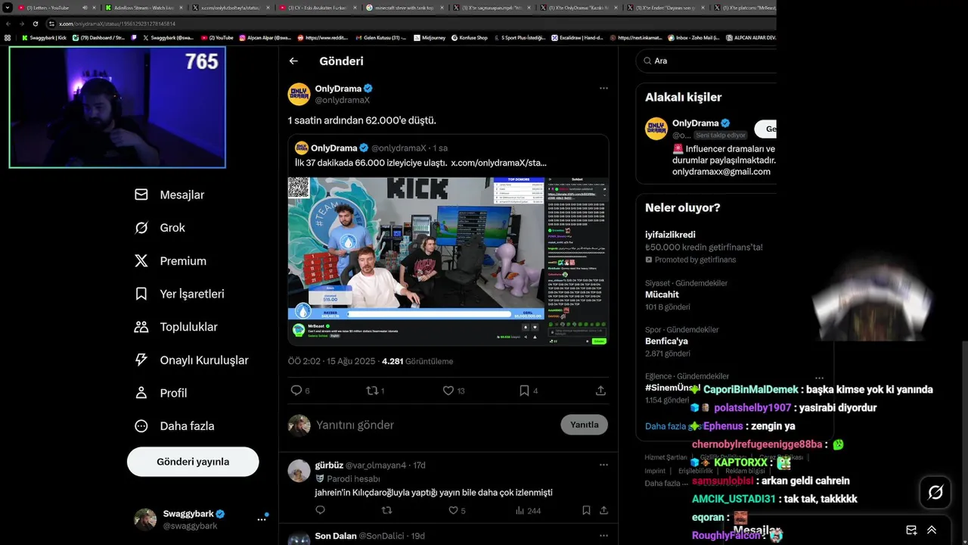968x545 pixels.
Task: Open the MrBeast Kick stream thumbnail
Action: (448, 262)
